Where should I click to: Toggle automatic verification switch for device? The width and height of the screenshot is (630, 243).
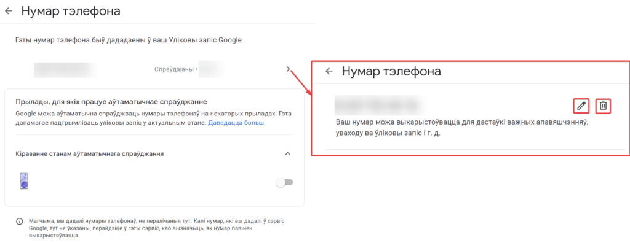tap(284, 183)
